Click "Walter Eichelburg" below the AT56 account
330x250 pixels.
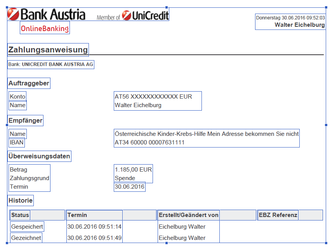[x=138, y=105]
